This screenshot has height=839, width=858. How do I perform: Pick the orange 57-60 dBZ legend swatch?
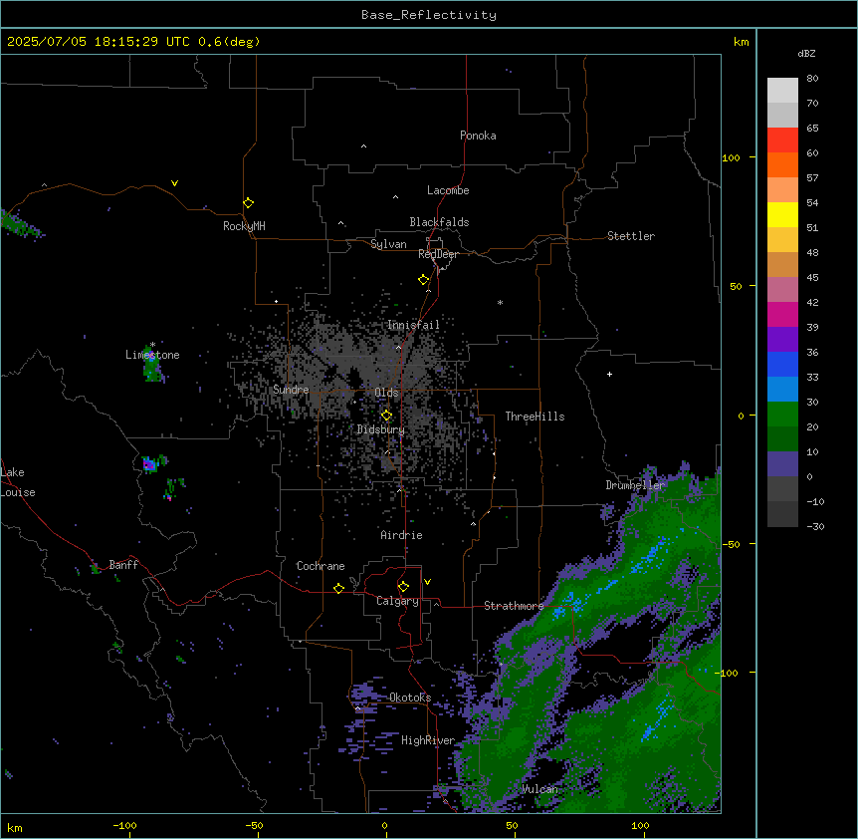[x=782, y=164]
